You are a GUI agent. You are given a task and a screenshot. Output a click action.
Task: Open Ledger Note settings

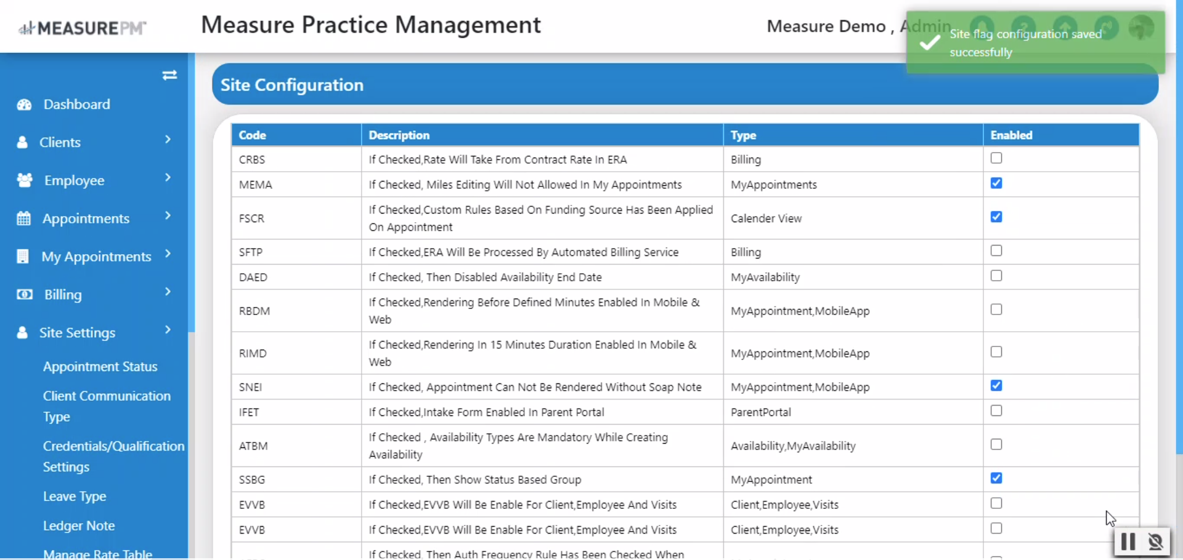[79, 526]
